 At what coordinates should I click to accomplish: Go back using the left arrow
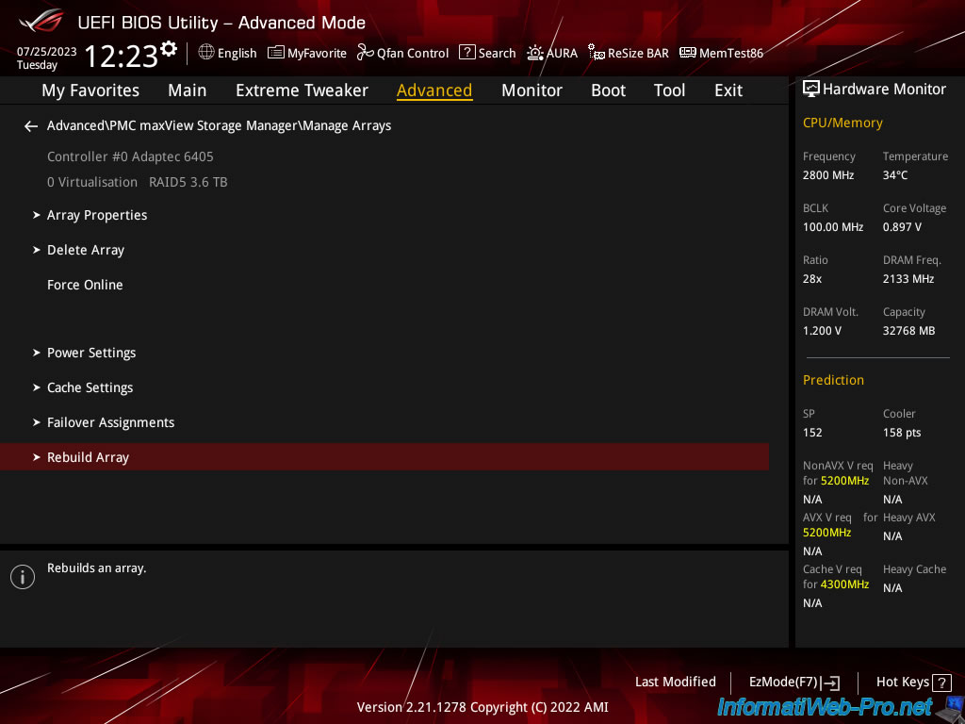coord(31,126)
